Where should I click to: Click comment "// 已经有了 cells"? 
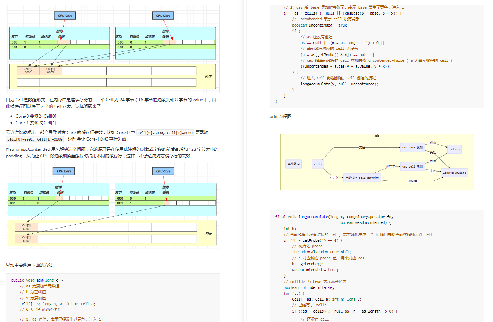click(x=309, y=305)
